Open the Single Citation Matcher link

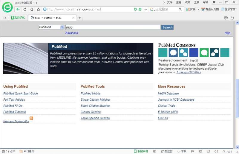(95, 100)
